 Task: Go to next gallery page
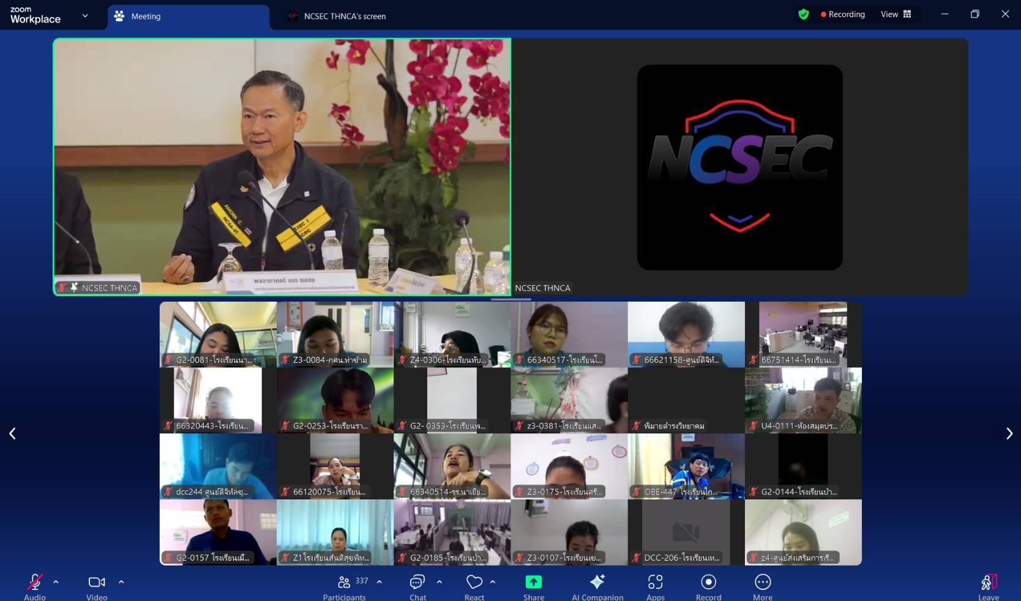pyautogui.click(x=1009, y=433)
